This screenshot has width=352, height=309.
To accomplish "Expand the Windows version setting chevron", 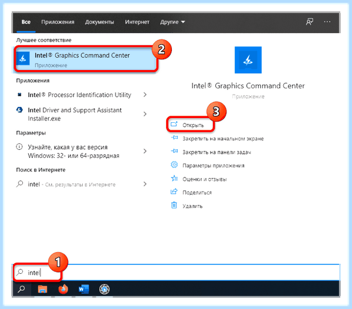I will click(145, 151).
